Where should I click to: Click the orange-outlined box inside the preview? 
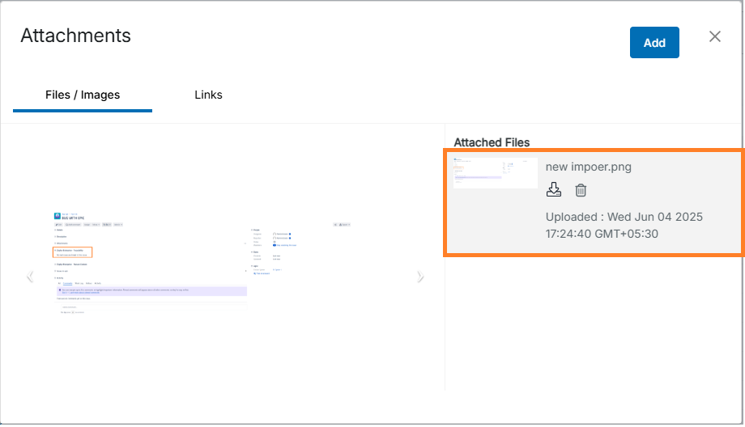[x=73, y=252]
